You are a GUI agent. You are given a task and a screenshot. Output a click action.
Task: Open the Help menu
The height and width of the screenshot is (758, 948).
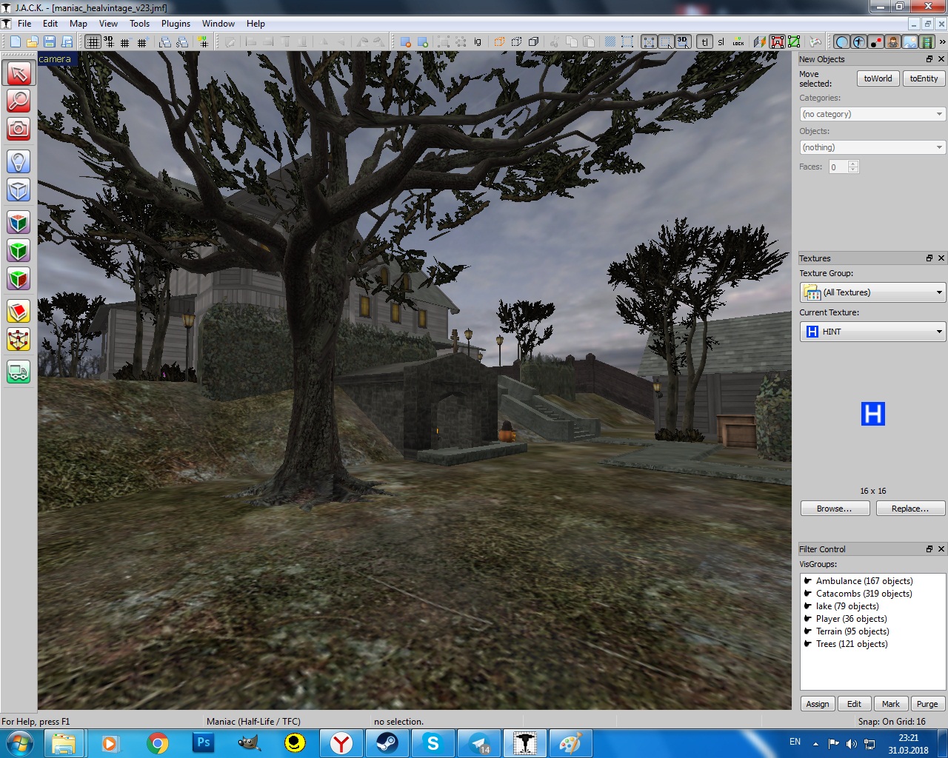tap(256, 24)
